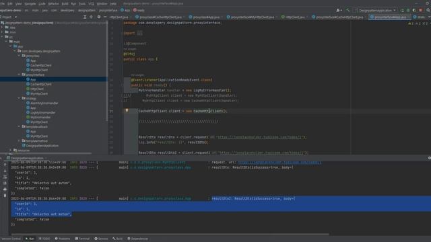Screen dimensions: 431x242
Task: Click the yellow intention lightbulb in gutter
Action: 127,110
